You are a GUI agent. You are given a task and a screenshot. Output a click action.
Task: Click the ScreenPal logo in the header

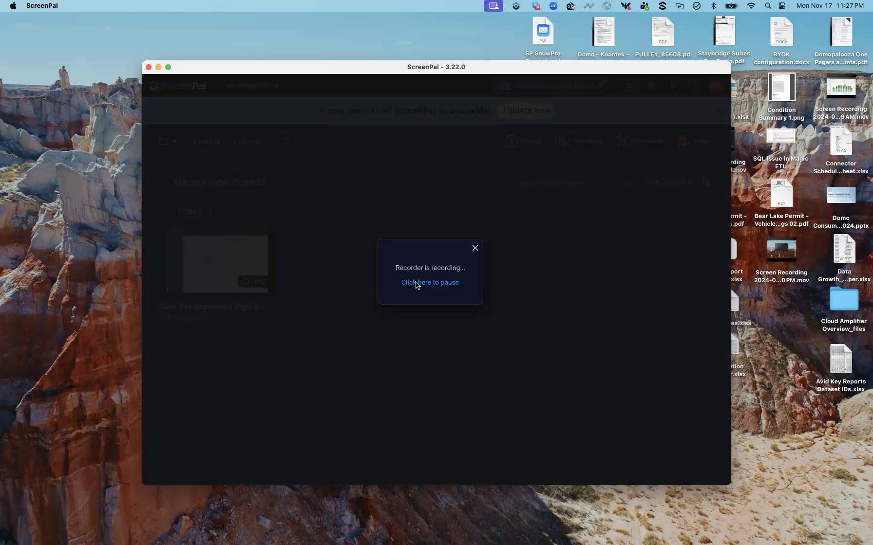click(x=177, y=86)
